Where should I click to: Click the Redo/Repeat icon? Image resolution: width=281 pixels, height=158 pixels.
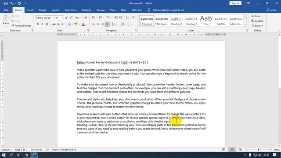pyautogui.click(x=19, y=4)
